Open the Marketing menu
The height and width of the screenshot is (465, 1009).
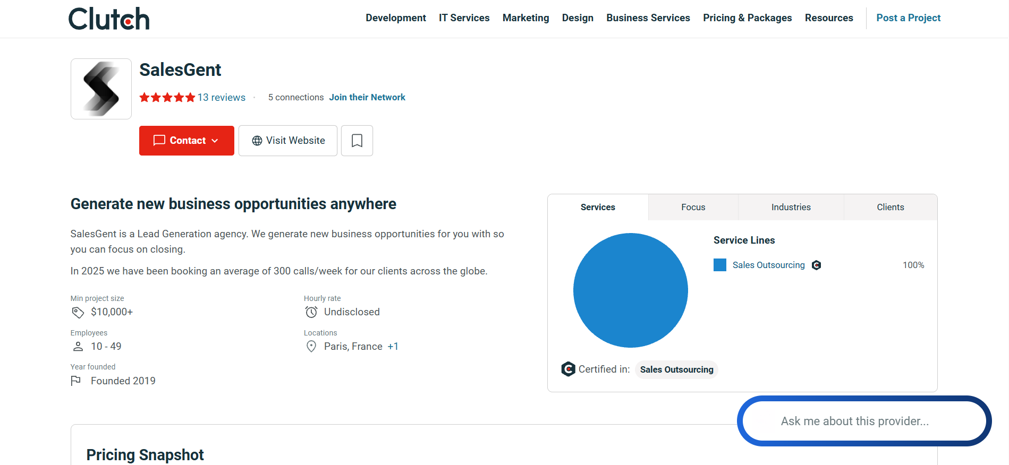tap(526, 18)
